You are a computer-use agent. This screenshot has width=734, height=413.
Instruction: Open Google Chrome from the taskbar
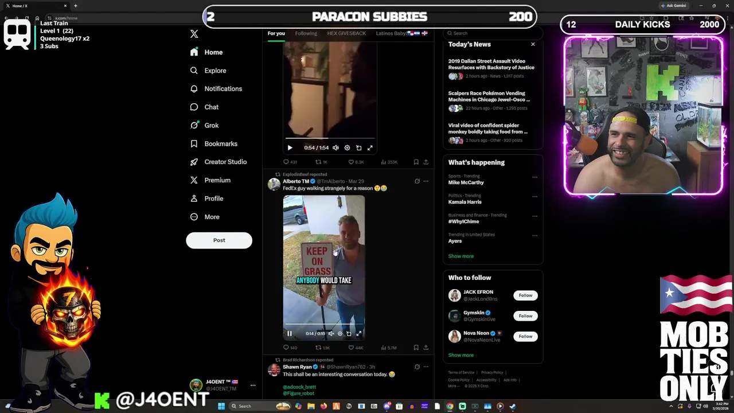point(450,406)
